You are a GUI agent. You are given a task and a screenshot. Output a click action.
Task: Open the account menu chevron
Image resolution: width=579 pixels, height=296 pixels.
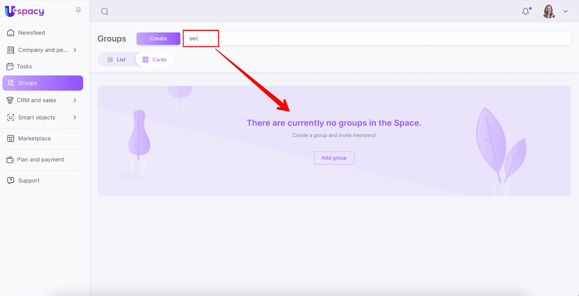(x=566, y=12)
